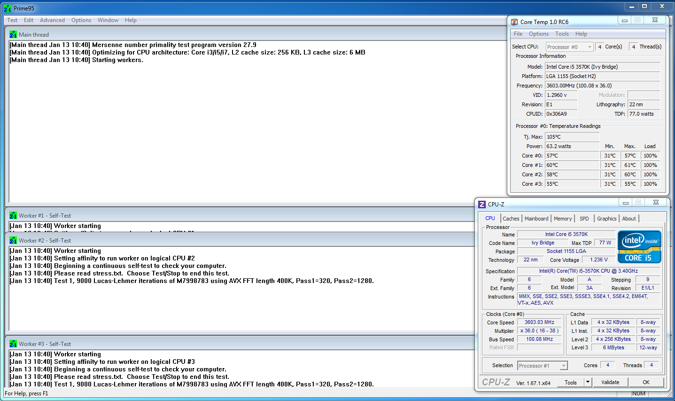This screenshot has height=401, width=675.
Task: Click the Frequency value 3603.00MHz in Core Temp
Action: (x=603, y=86)
